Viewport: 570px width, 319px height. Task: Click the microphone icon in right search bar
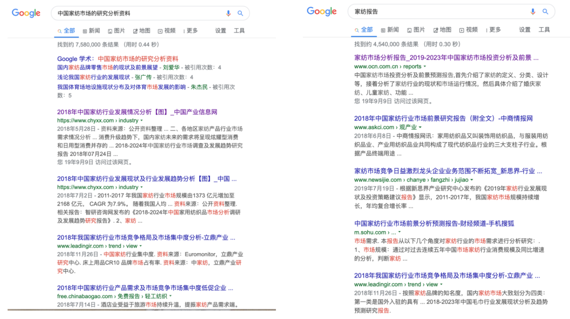pos(533,12)
